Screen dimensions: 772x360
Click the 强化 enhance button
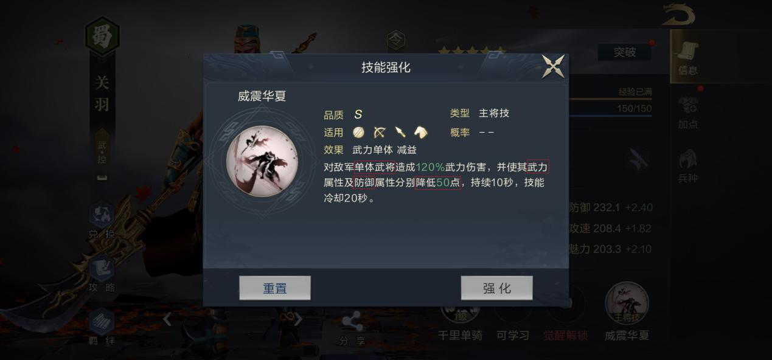[497, 288]
